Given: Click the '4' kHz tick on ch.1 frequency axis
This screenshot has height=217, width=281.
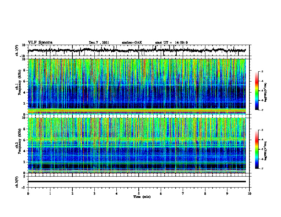Looking at the screenshot, I should tap(24, 93).
